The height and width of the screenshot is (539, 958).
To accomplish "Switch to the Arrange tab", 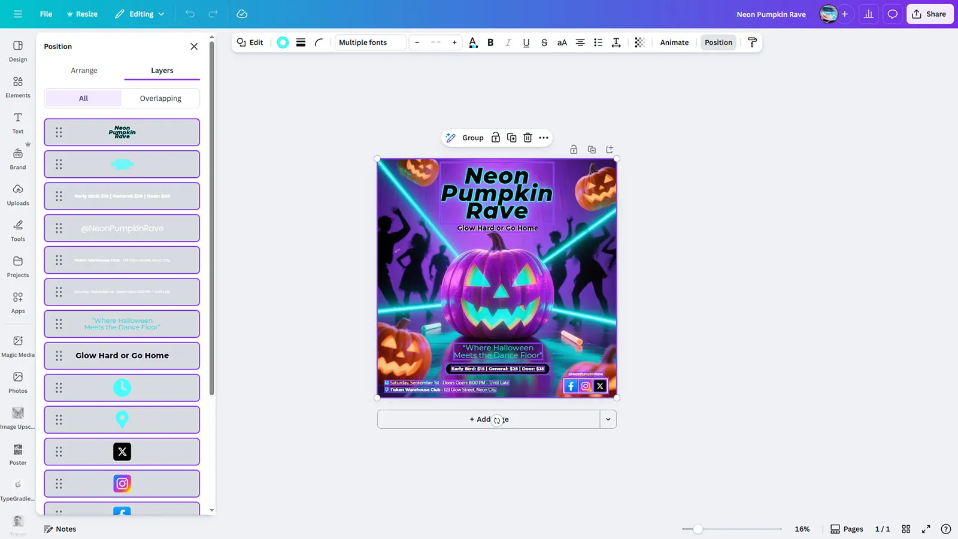I will click(x=84, y=70).
